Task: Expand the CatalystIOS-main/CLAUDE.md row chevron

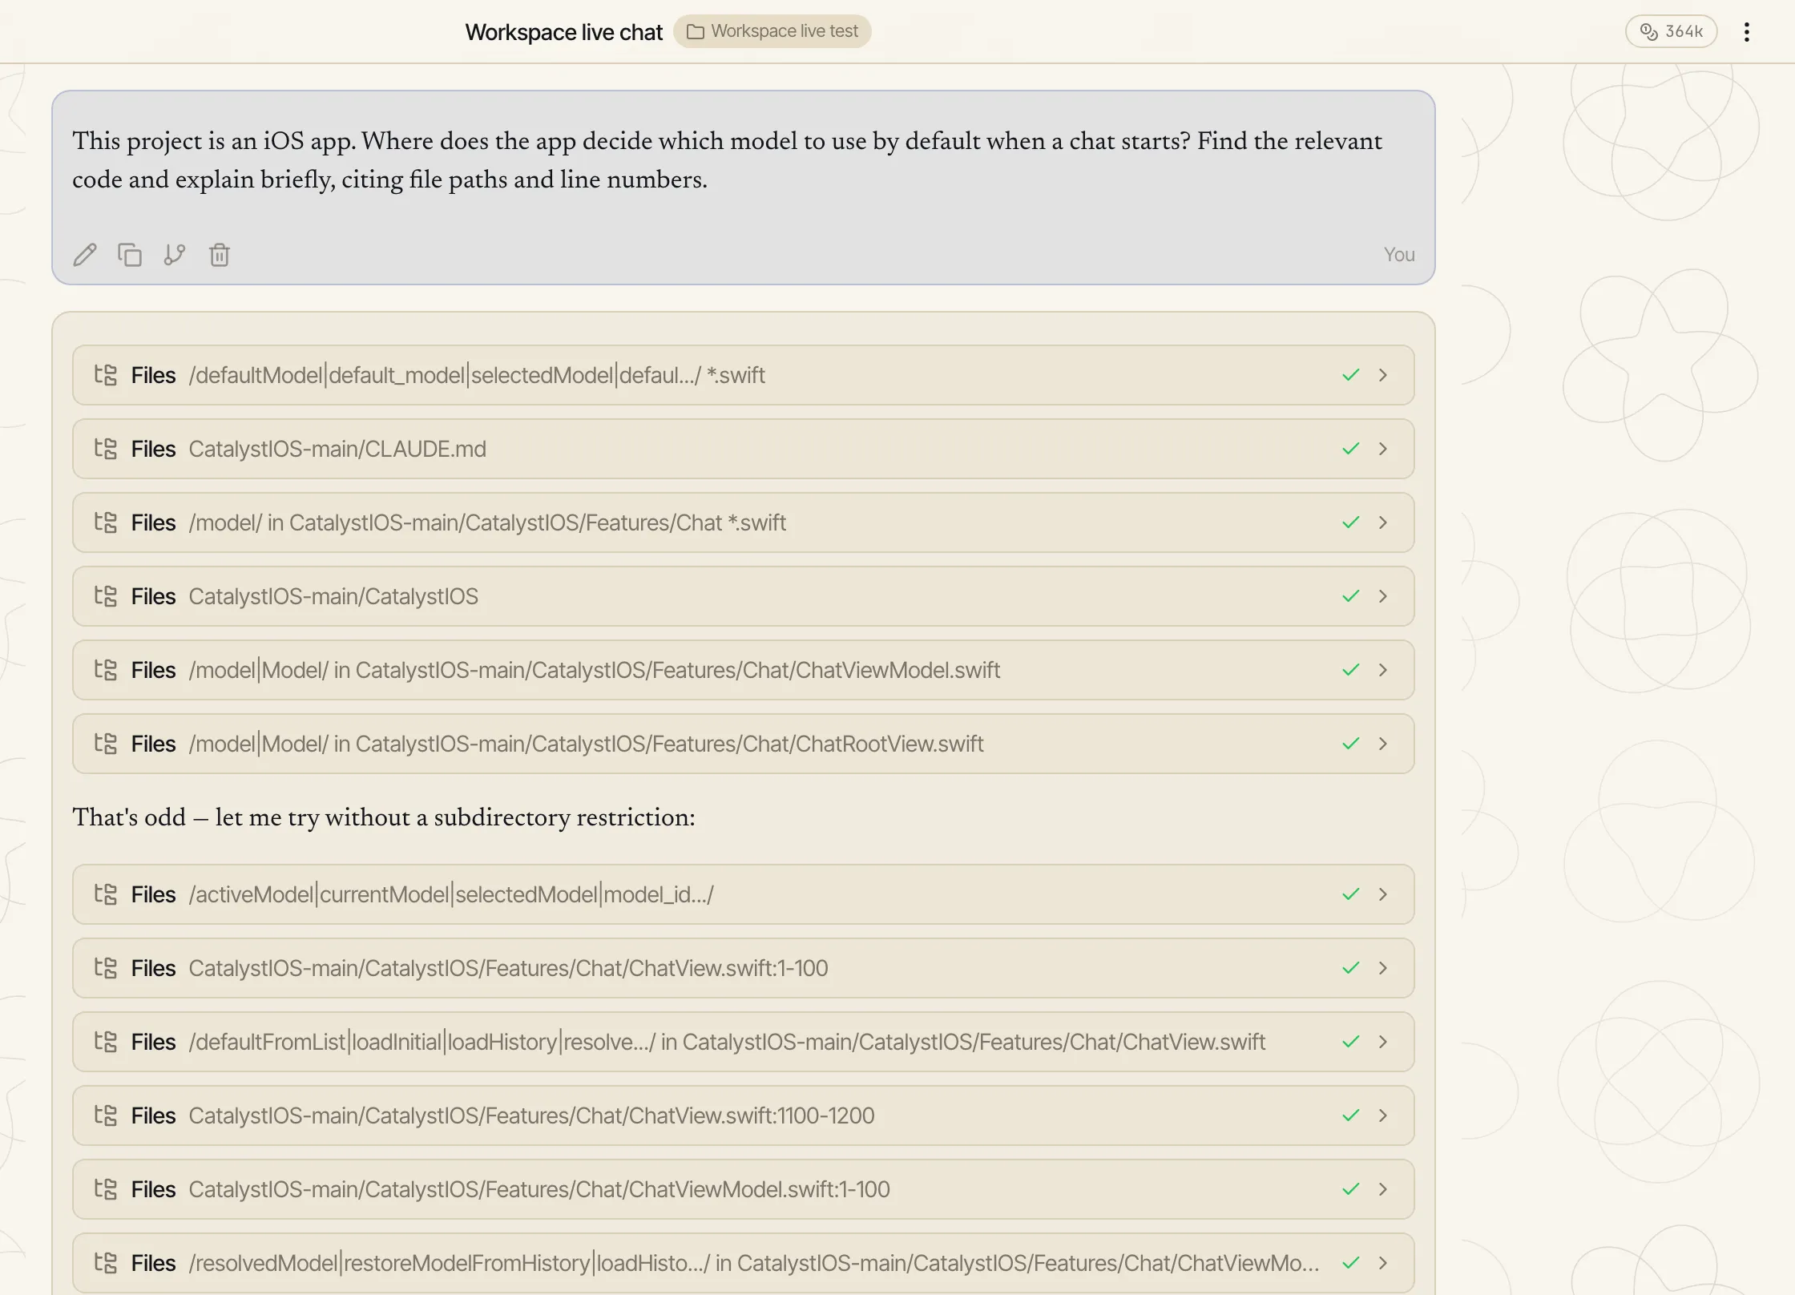Action: click(x=1382, y=449)
